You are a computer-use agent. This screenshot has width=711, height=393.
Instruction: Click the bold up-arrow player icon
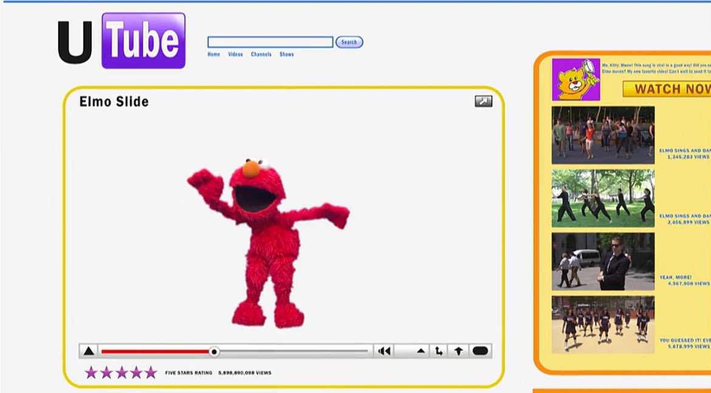pyautogui.click(x=458, y=351)
